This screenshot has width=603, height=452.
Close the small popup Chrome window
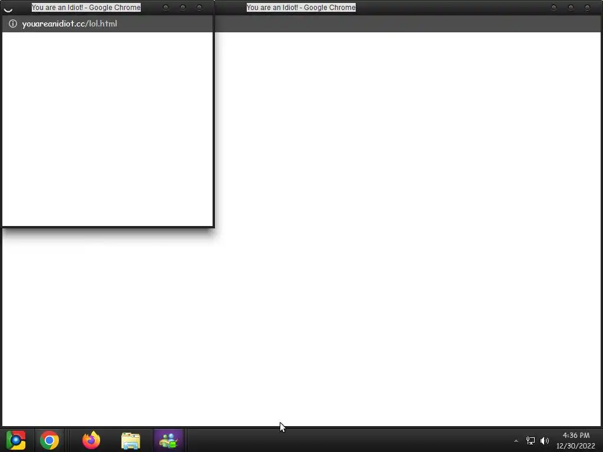199,7
